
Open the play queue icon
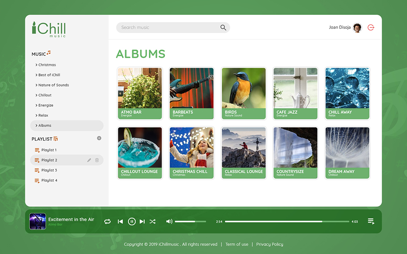click(x=371, y=221)
